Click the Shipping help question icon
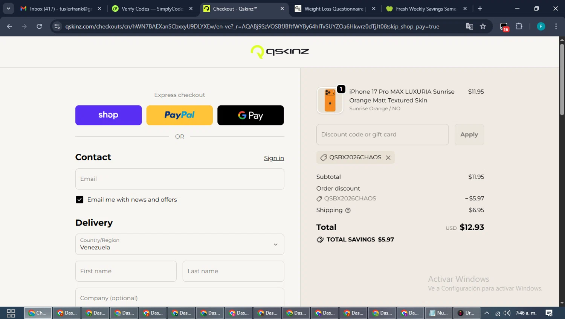The width and height of the screenshot is (565, 319). (x=348, y=211)
